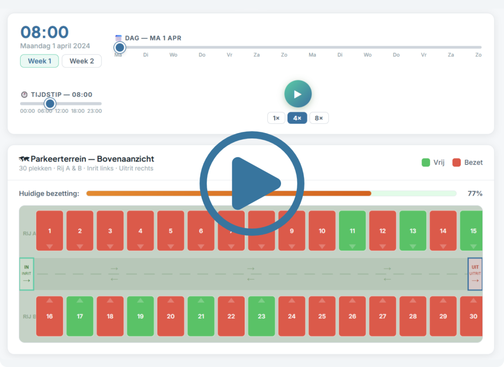Click the large play overlay button
The image size is (504, 367).
[x=252, y=183]
